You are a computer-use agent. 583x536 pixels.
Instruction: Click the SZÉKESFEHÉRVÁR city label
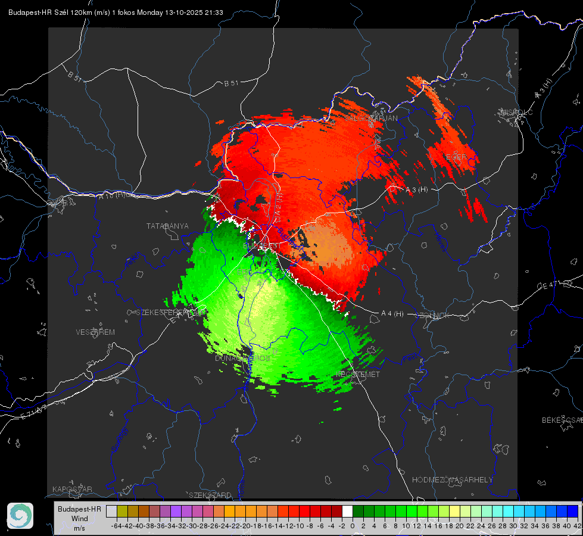pyautogui.click(x=171, y=313)
